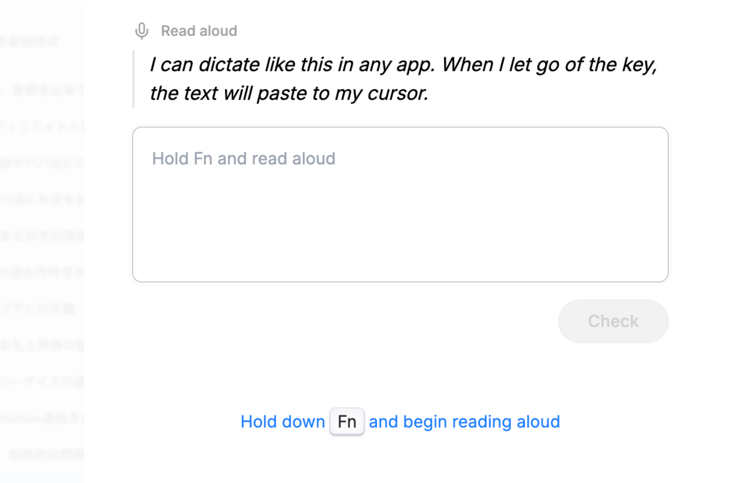This screenshot has width=755, height=483.
Task: Click the Fn key badge
Action: 347,421
